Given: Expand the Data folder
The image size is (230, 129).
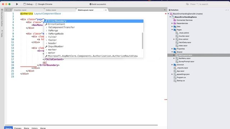Looking at the screenshot, I should pyautogui.click(x=172, y=27).
